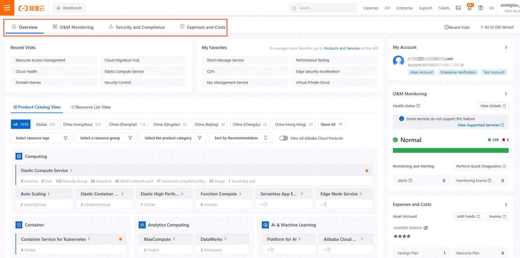The height and width of the screenshot is (258, 520).
Task: Select the Resource List View tab
Action: [91, 107]
